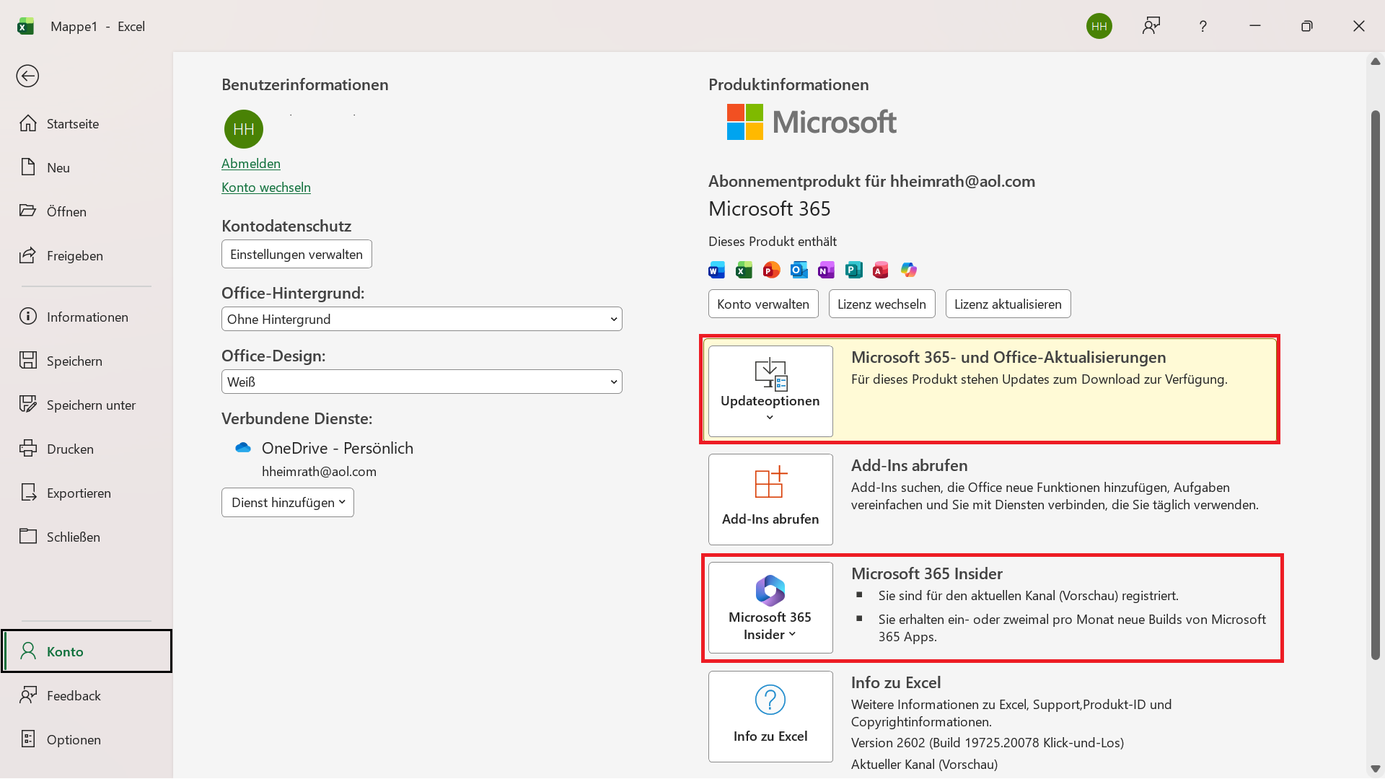Click the question mark help icon
Viewport: 1385px width, 779px height.
pos(1202,27)
